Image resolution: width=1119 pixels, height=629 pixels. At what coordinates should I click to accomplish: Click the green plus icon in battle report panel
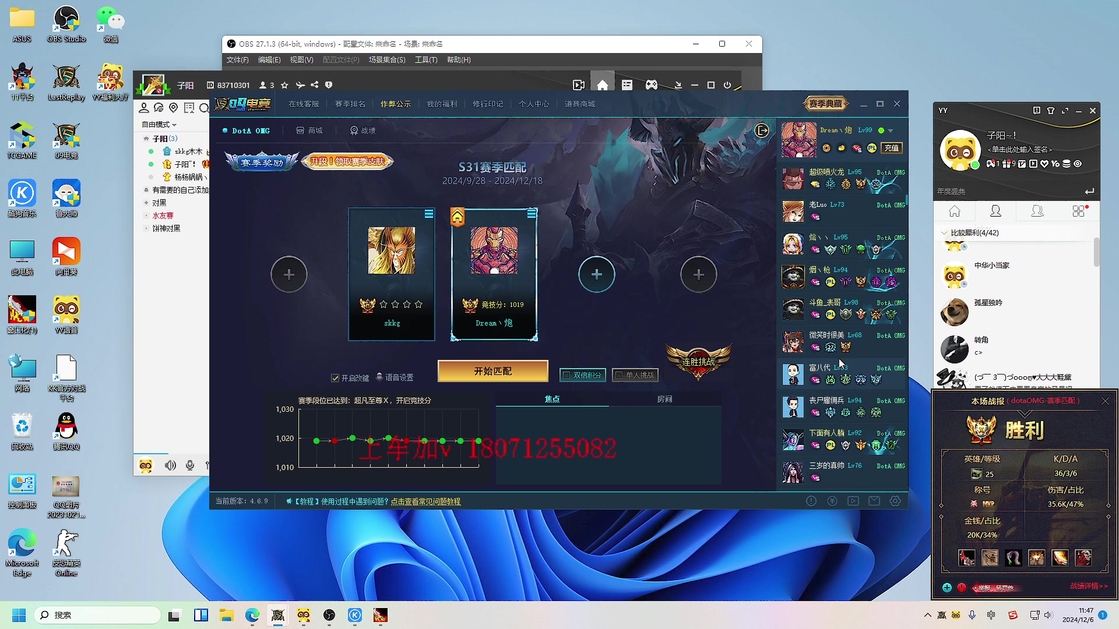(947, 588)
